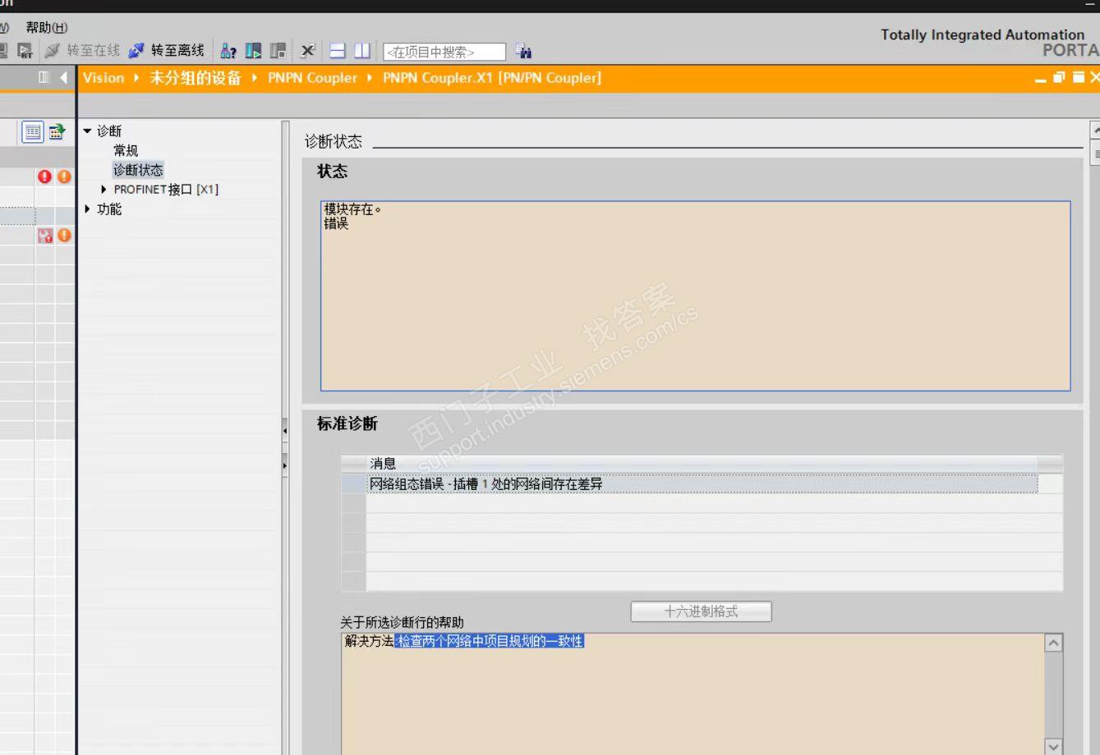1100x755 pixels.
Task: Click the breadcrumb arrow after Vision
Action: 136,78
